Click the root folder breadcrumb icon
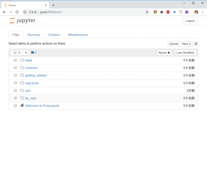 33,53
